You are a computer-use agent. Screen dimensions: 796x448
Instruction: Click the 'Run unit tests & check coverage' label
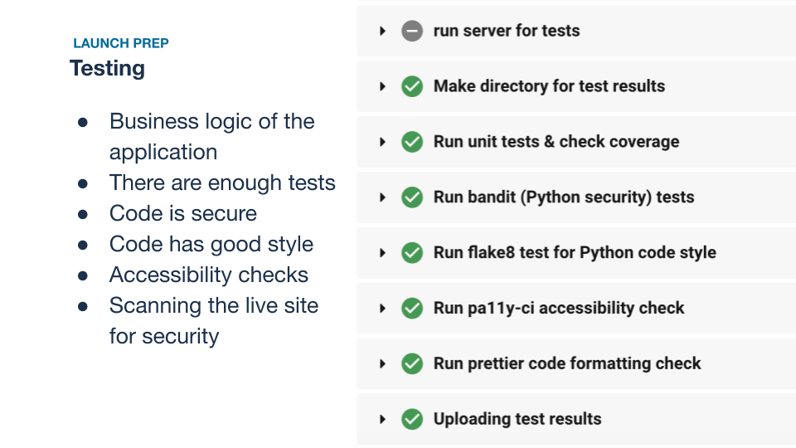556,142
